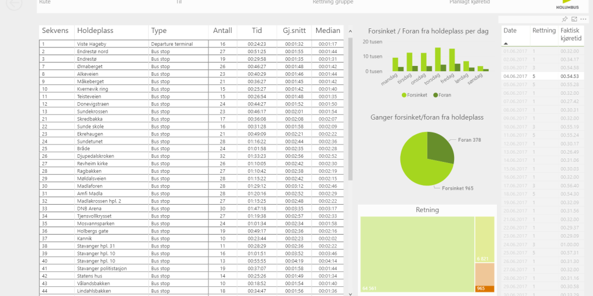The width and height of the screenshot is (593, 296).
Task: Click the Gj.snitt value 00:04:19
Action: click(x=294, y=261)
